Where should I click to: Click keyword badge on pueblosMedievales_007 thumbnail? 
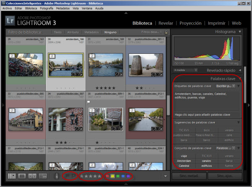pos(77,129)
